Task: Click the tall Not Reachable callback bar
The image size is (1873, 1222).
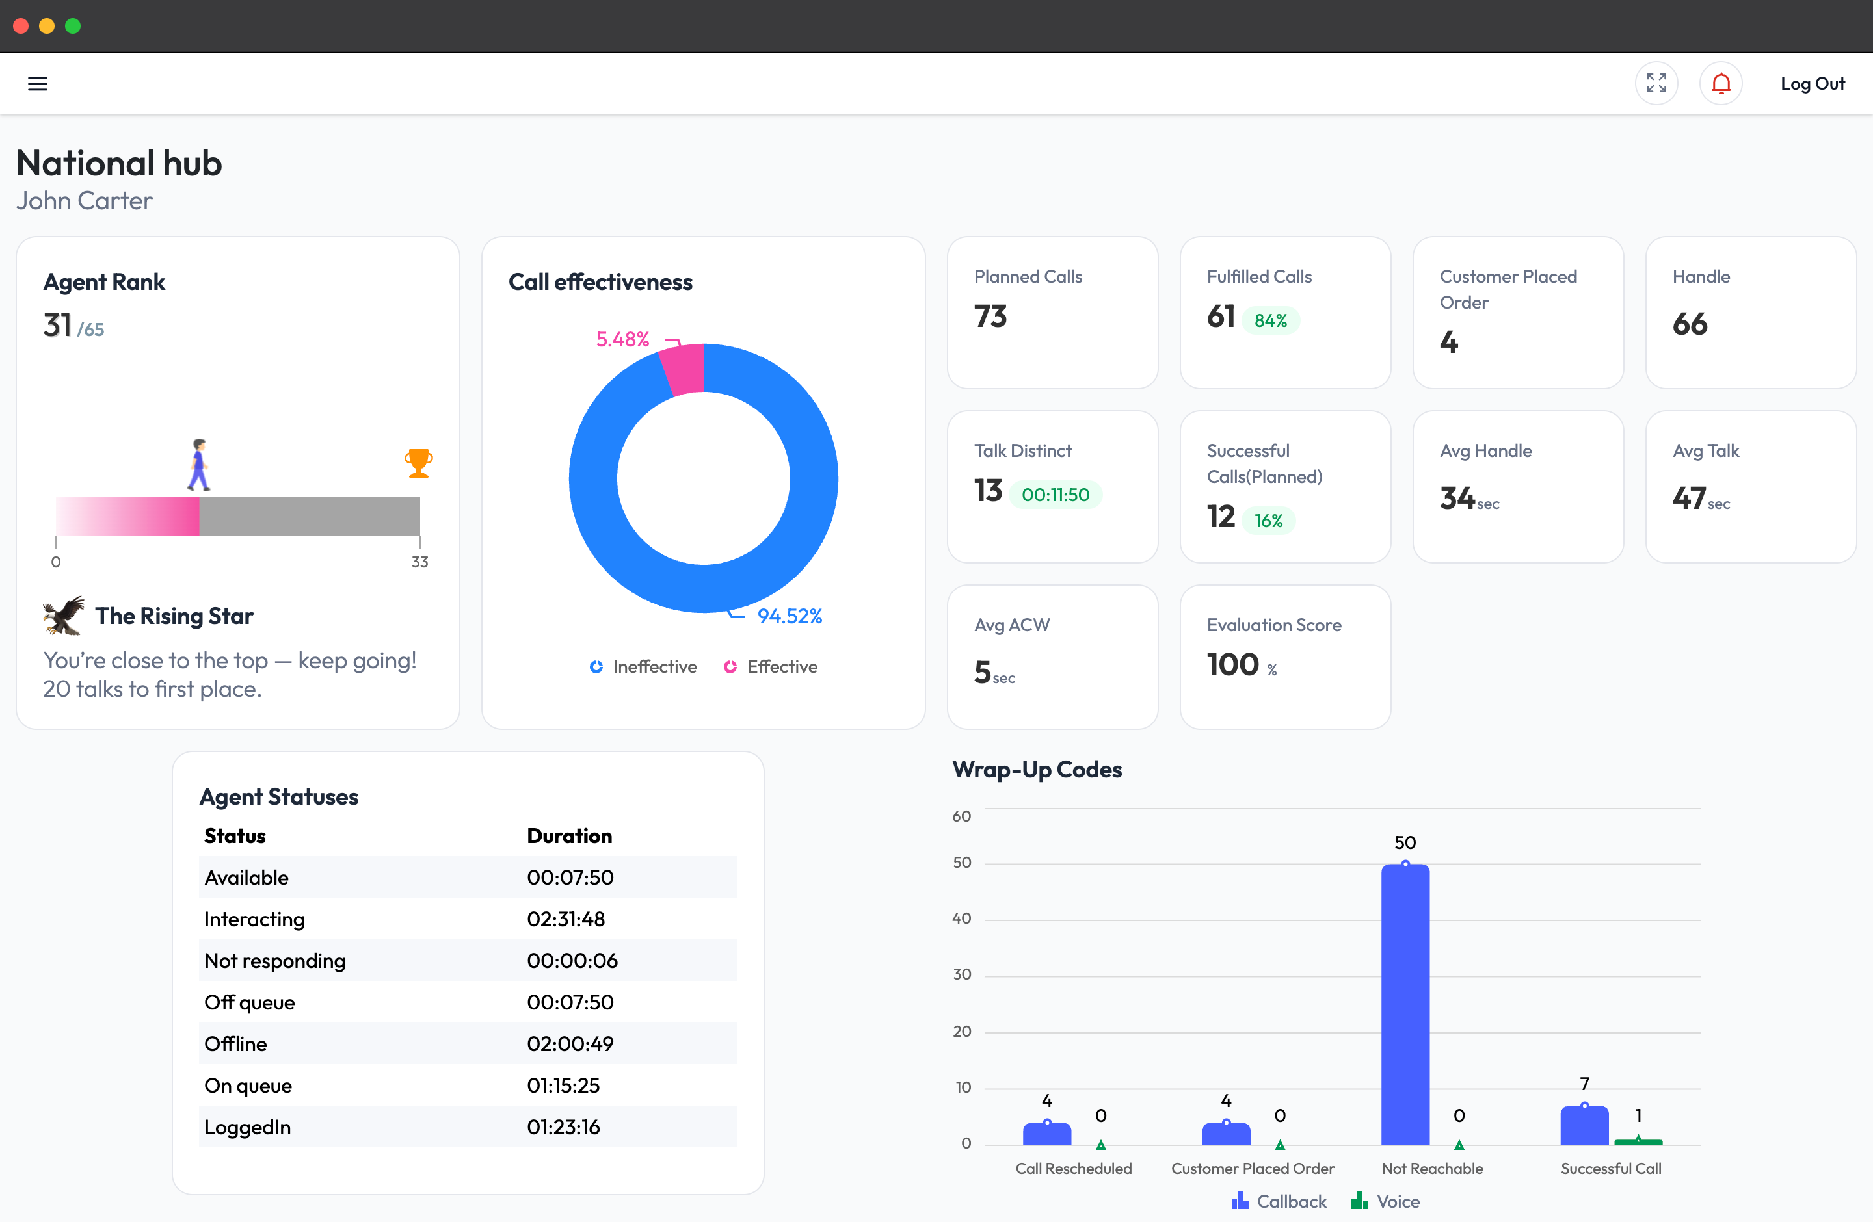Action: point(1405,1004)
